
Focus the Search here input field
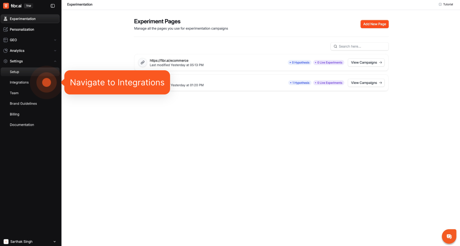pyautogui.click(x=362, y=46)
